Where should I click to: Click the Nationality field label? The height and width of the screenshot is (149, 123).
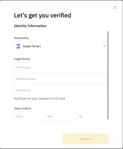tap(21, 38)
